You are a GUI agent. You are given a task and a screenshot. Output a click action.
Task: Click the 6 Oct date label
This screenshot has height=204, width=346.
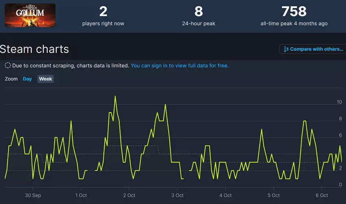click(x=321, y=195)
